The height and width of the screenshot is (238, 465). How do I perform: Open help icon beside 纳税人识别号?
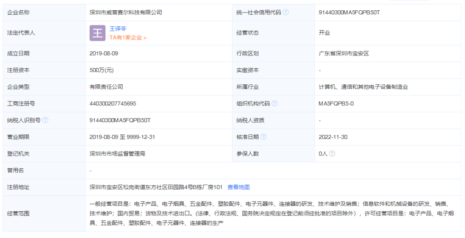45,120
